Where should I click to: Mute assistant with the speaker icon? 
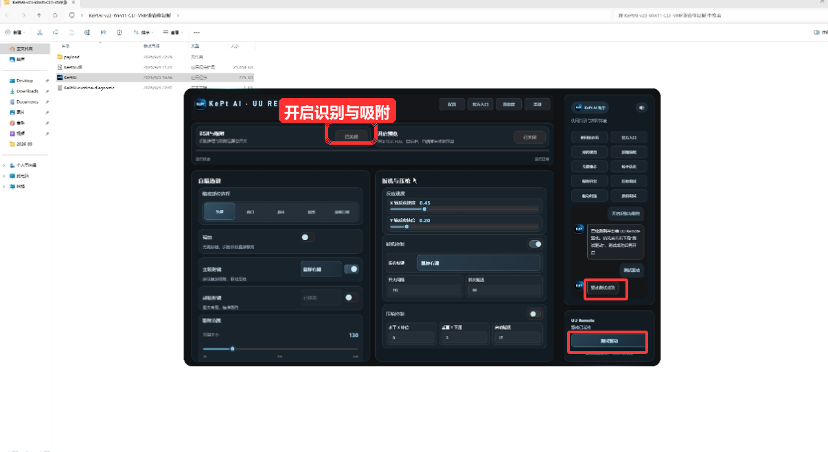[x=642, y=108]
